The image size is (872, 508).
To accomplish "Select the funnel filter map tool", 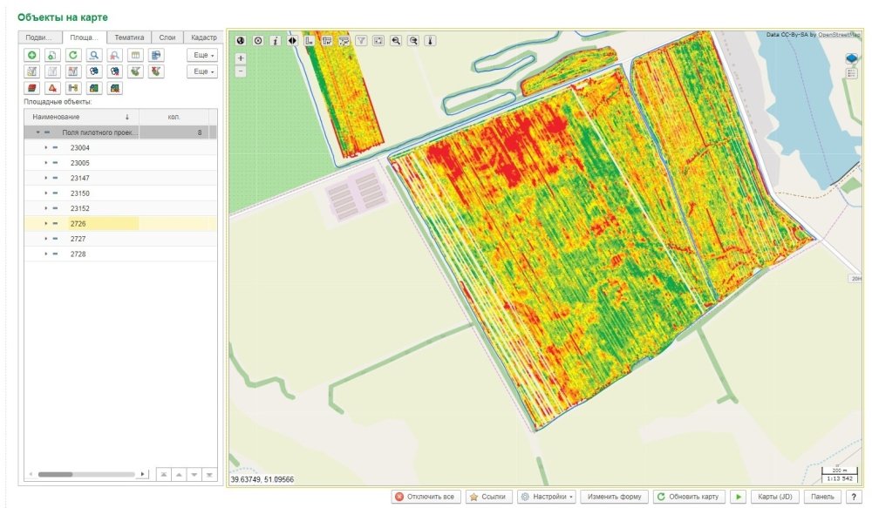I will pos(361,41).
